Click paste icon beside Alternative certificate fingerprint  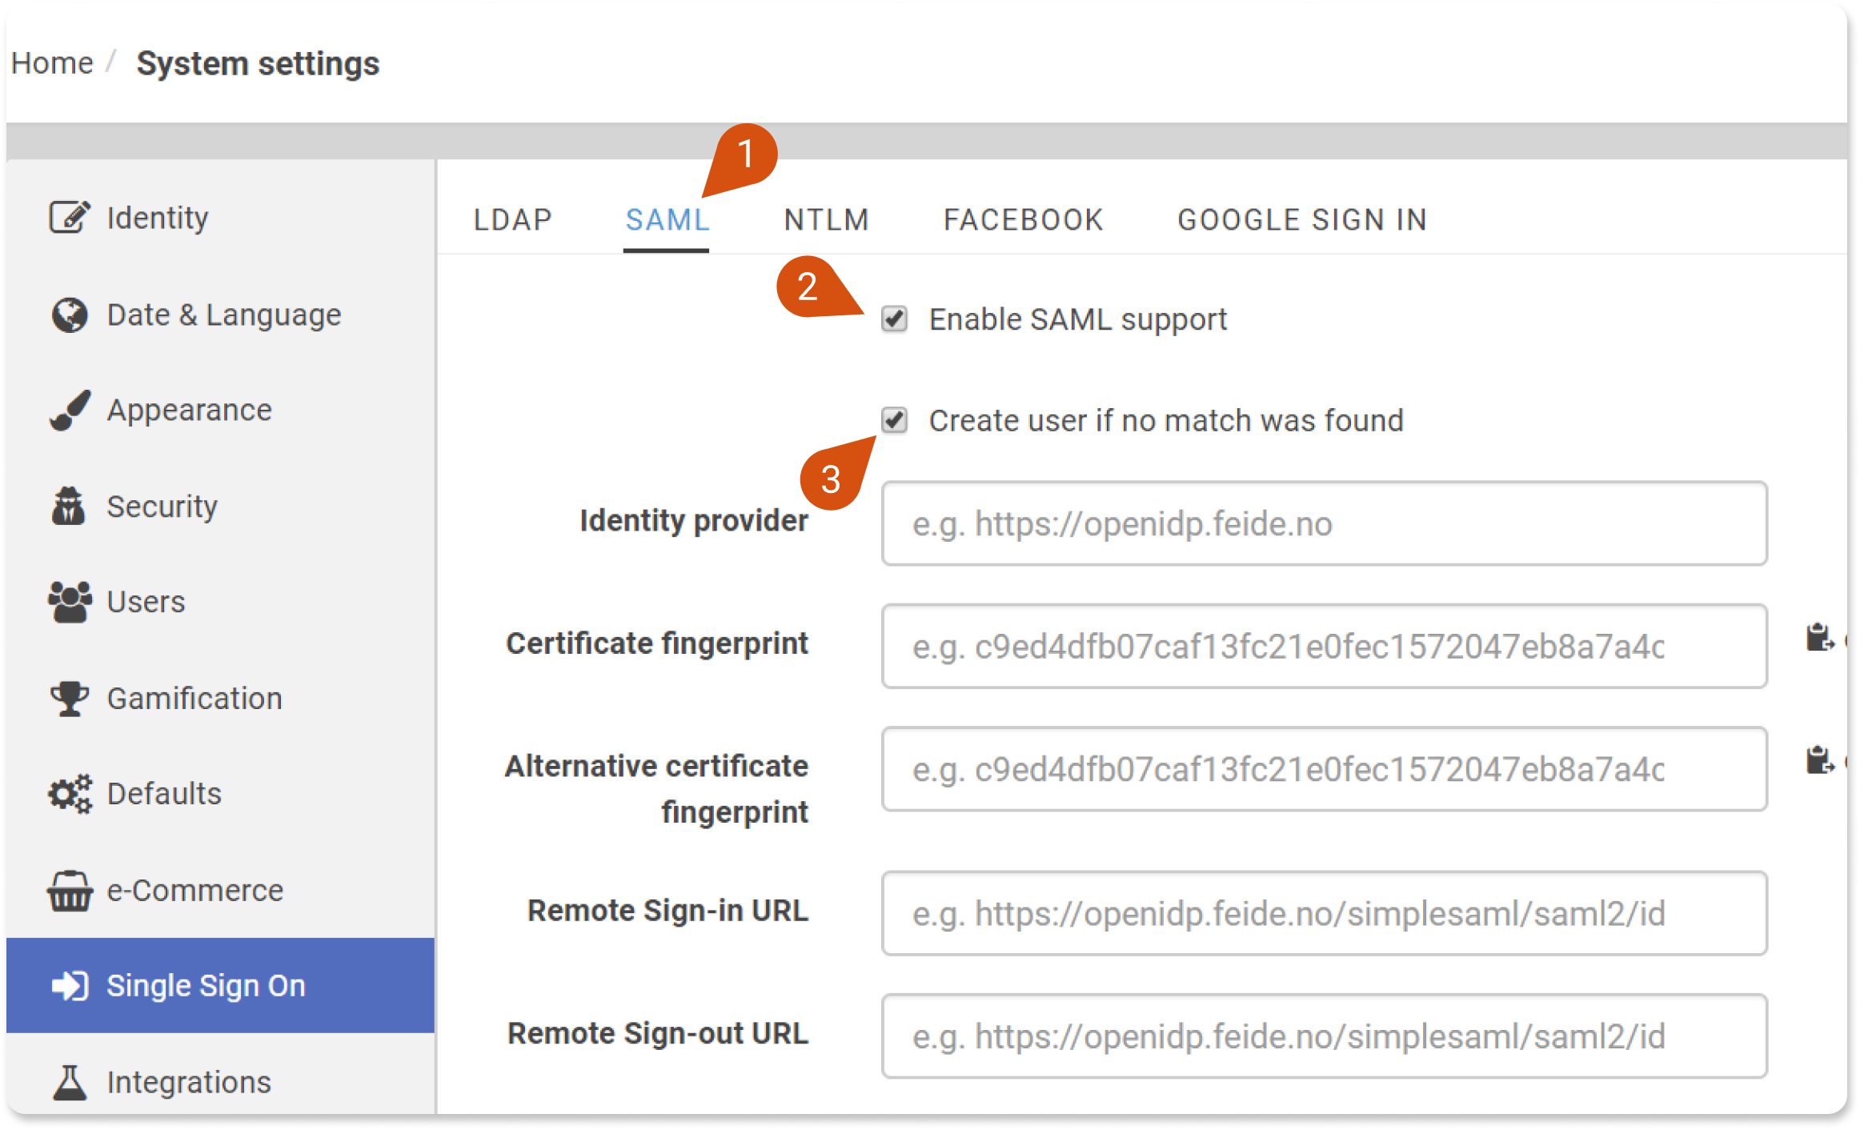[x=1819, y=760]
